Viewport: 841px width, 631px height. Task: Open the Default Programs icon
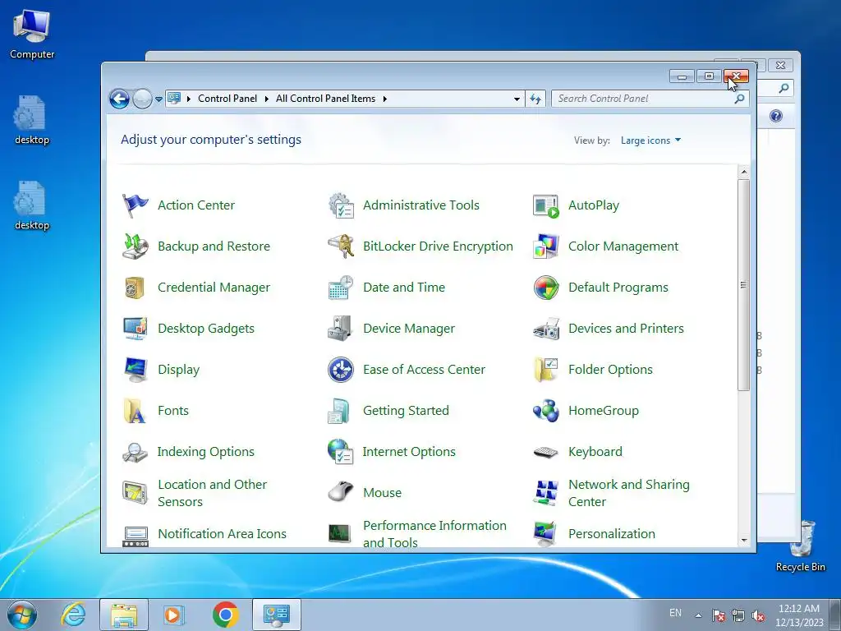coord(546,288)
